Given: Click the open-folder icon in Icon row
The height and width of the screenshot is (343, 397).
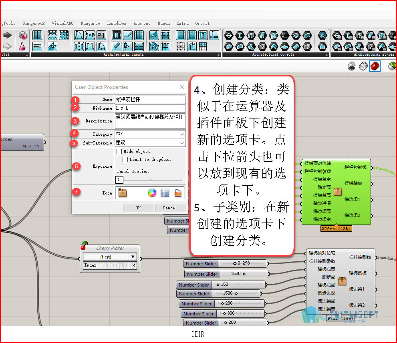Looking at the screenshot, I should click(x=178, y=193).
